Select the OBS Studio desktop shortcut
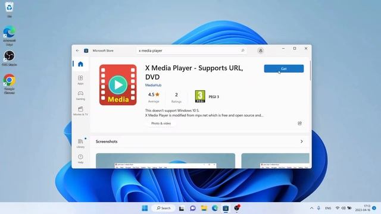 (x=10, y=58)
